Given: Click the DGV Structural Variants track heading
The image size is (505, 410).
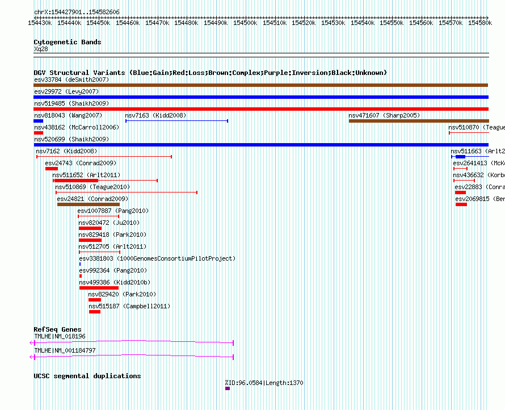Looking at the screenshot, I should (x=211, y=73).
